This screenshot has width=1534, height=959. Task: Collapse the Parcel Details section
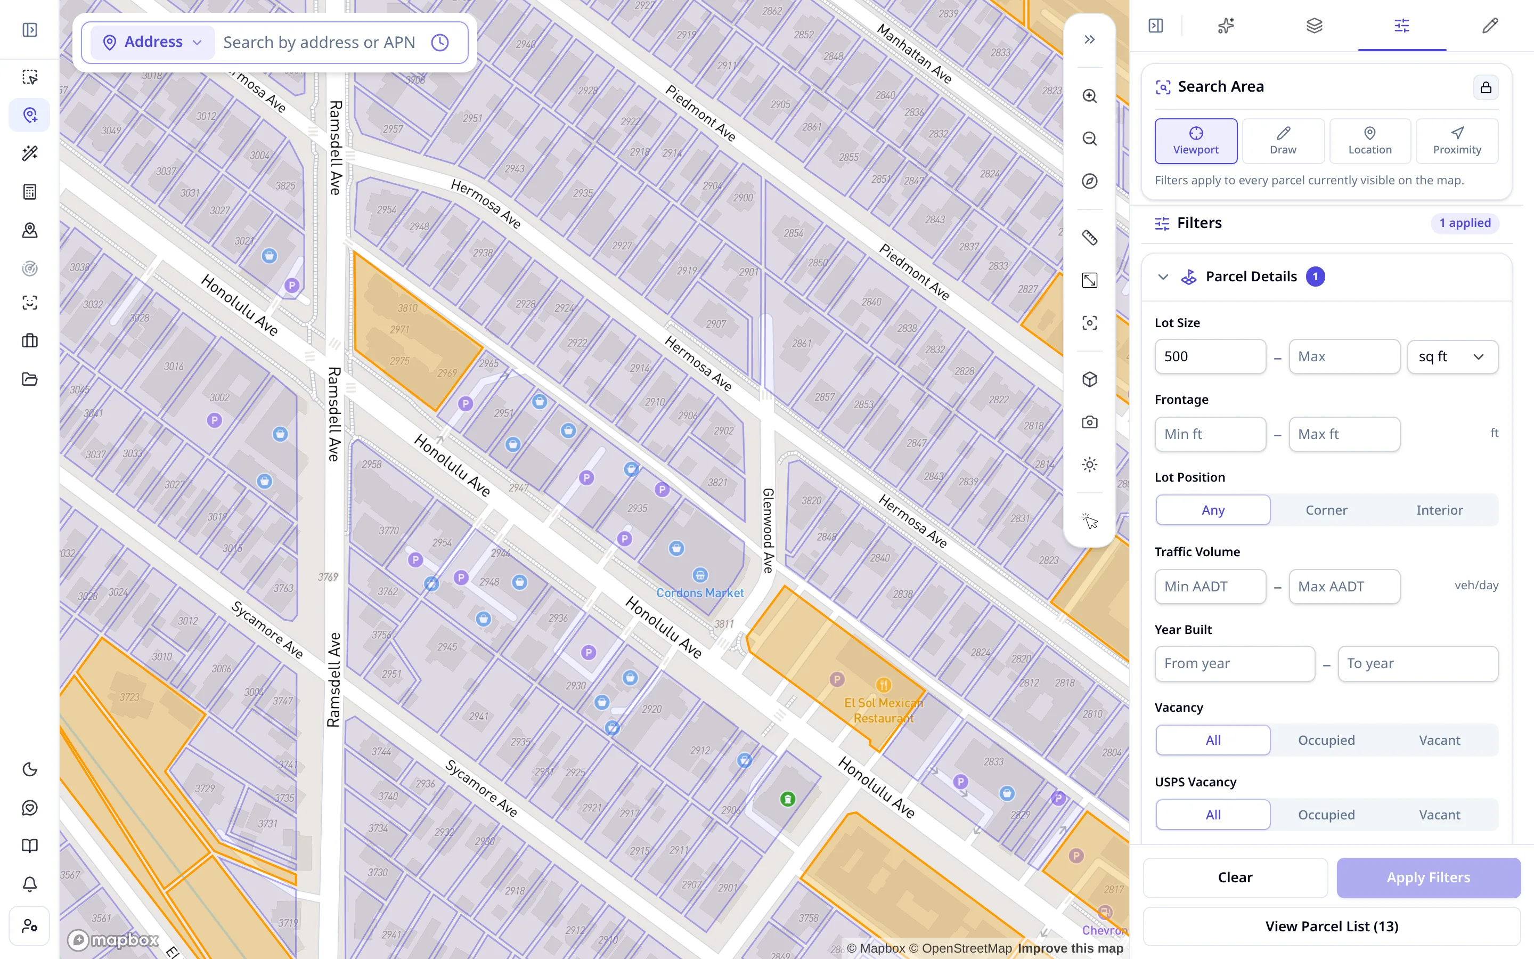pyautogui.click(x=1163, y=277)
